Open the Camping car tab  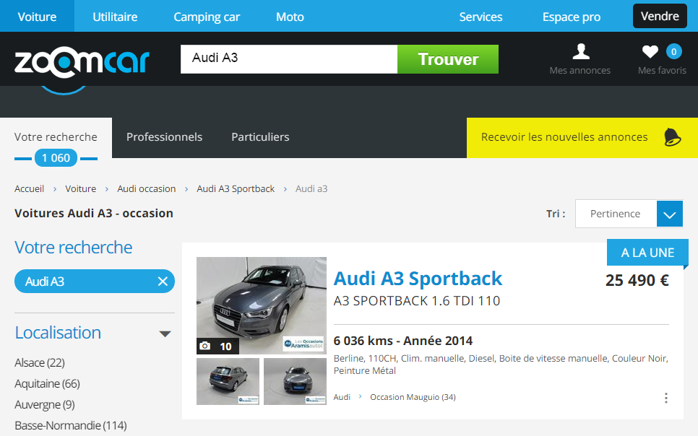coord(207,17)
